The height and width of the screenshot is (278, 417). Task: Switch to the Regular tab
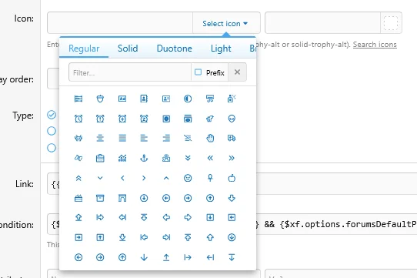click(x=84, y=49)
